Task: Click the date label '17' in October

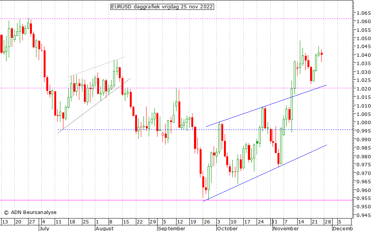Action: (247, 222)
